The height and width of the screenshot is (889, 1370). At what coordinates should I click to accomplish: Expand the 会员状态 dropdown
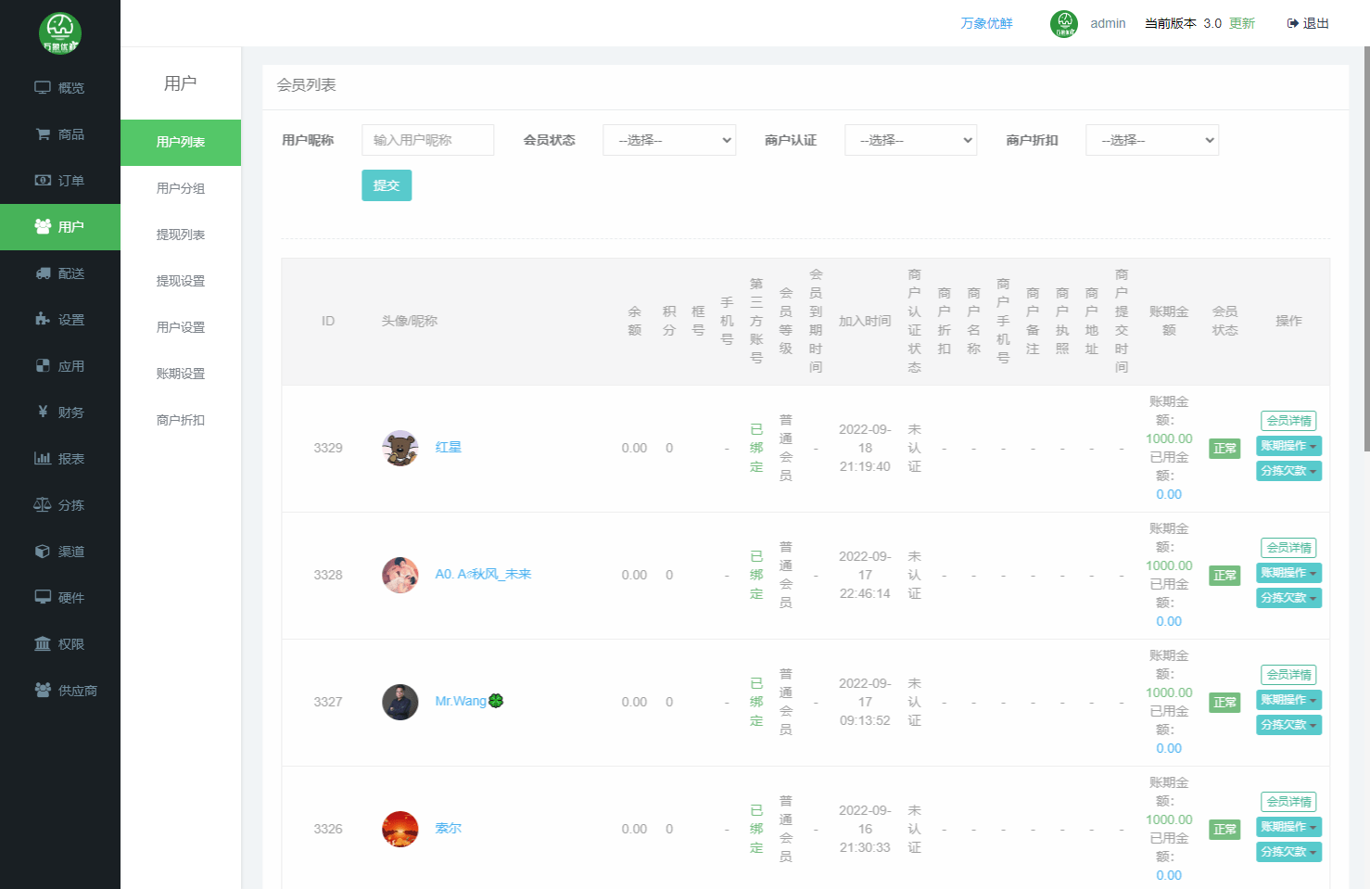point(669,140)
